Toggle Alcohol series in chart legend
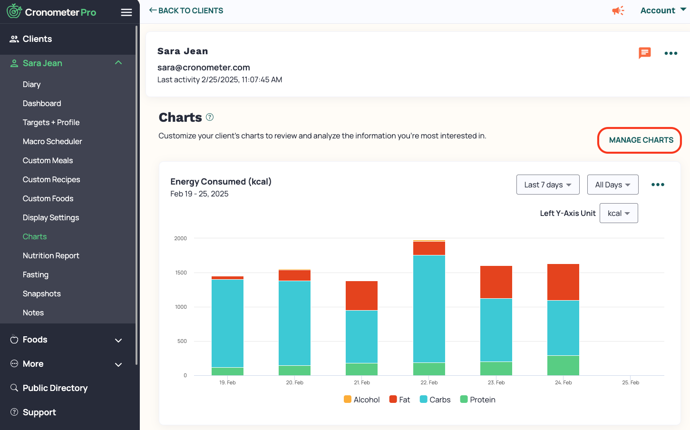Screen dimensions: 690x430 [361, 400]
